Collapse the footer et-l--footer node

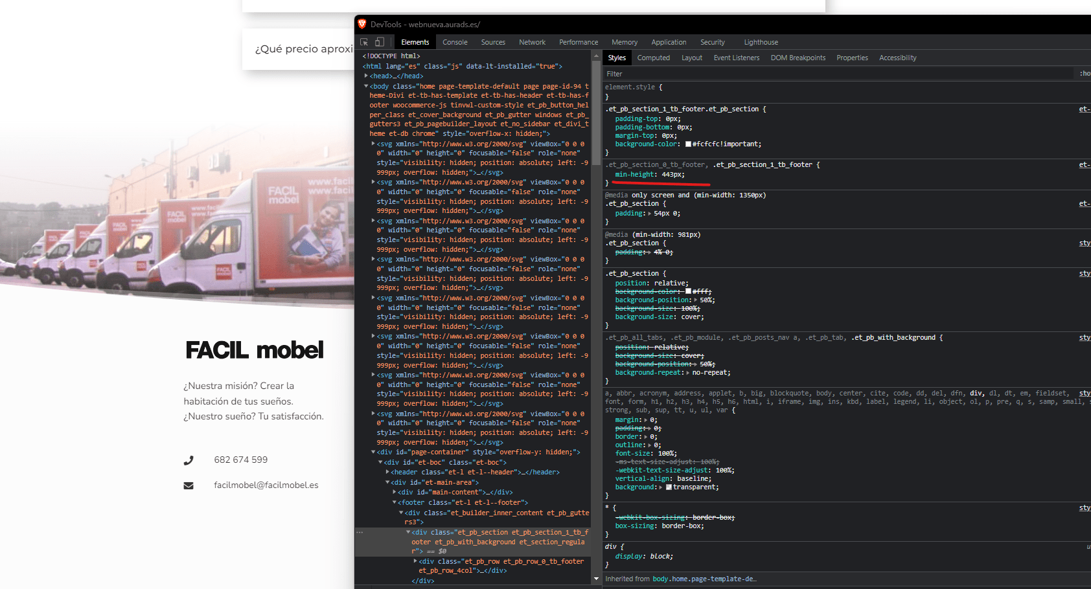[x=395, y=502]
